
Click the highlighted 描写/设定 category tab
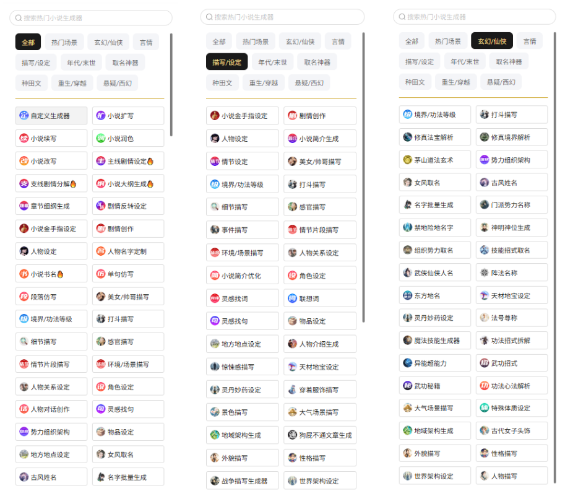tap(227, 62)
